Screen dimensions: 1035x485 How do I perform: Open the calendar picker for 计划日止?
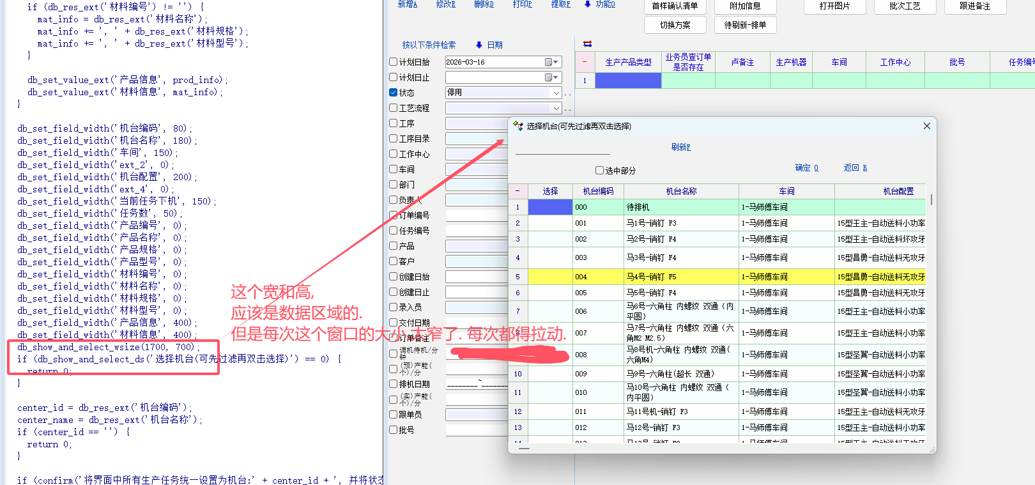[x=549, y=77]
